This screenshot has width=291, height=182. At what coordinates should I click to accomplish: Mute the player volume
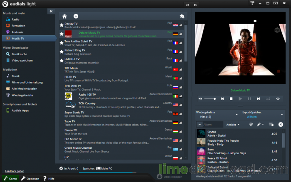(x=200, y=99)
